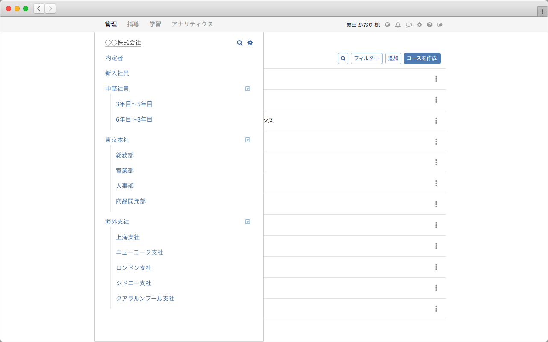This screenshot has height=342, width=548.
Task: Click the help question mark icon
Action: coord(430,25)
